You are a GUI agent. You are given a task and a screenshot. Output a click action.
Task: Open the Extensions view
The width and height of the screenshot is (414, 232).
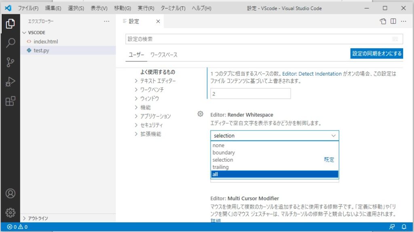click(x=10, y=101)
